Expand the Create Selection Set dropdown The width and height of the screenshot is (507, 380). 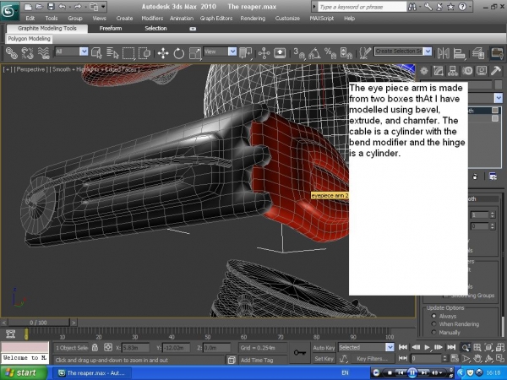click(x=428, y=52)
